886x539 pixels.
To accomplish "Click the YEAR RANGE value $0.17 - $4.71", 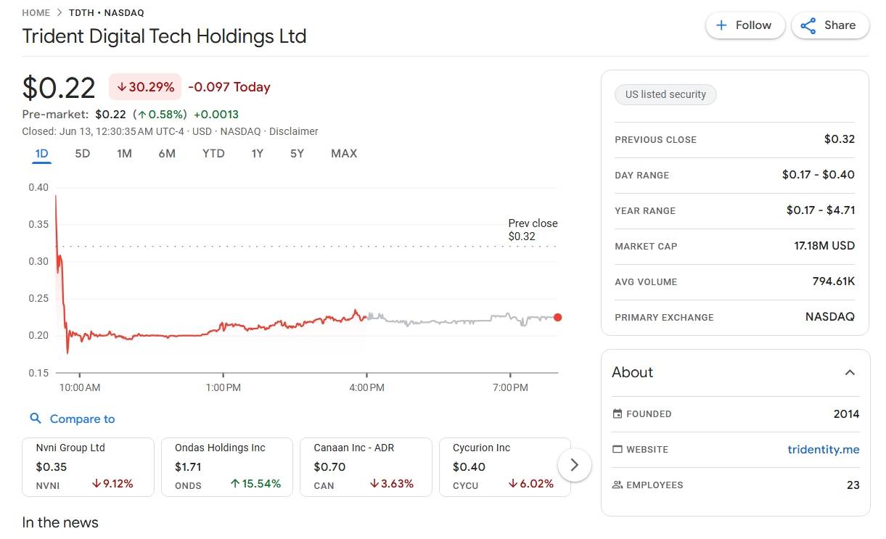I will (x=821, y=210).
